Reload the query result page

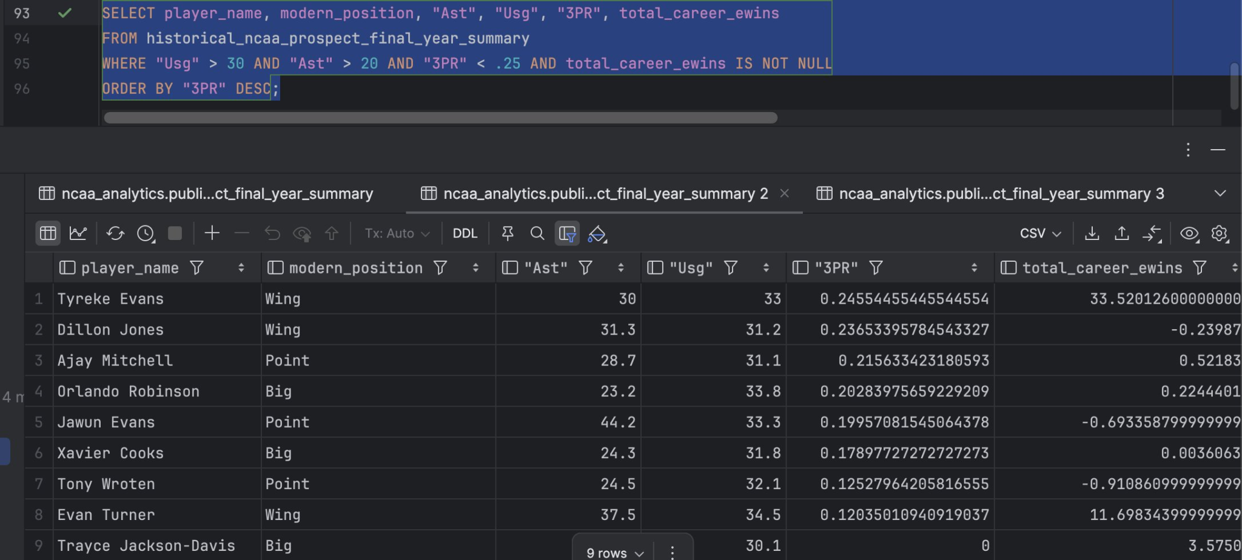[x=115, y=233]
